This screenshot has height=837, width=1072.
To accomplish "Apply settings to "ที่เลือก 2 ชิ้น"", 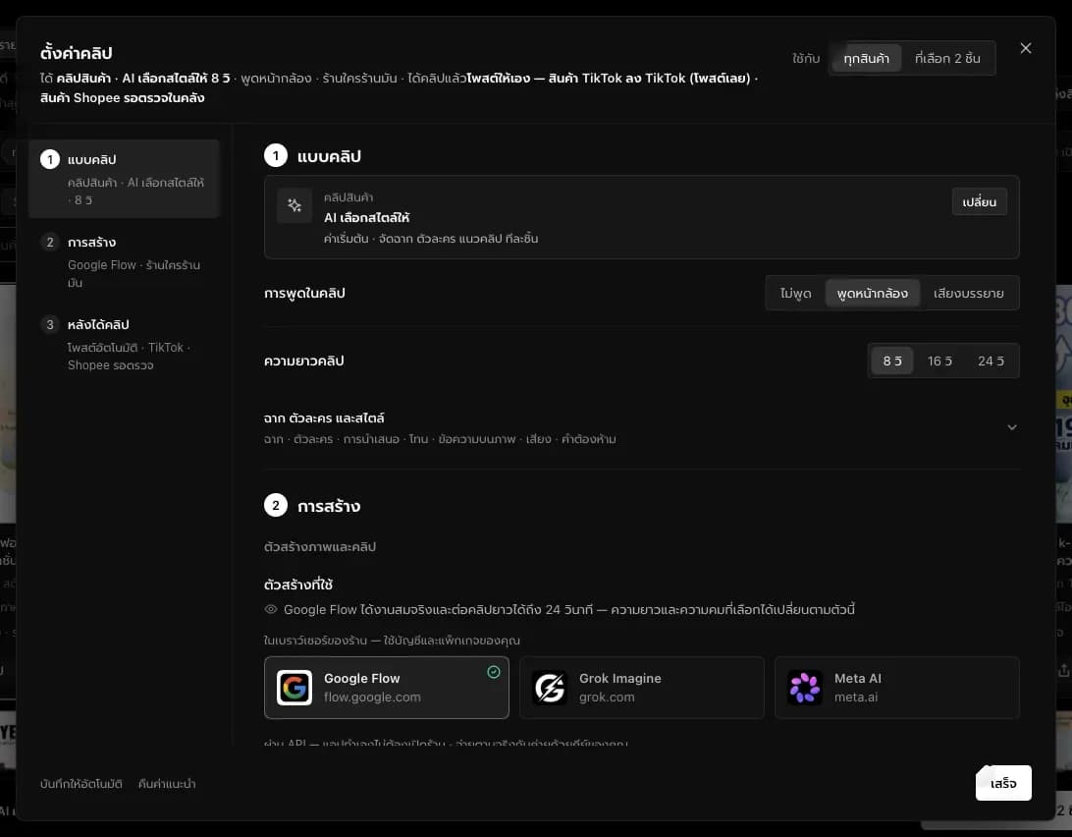I will (947, 58).
